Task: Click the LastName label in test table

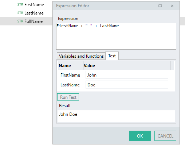Action: (x=70, y=85)
